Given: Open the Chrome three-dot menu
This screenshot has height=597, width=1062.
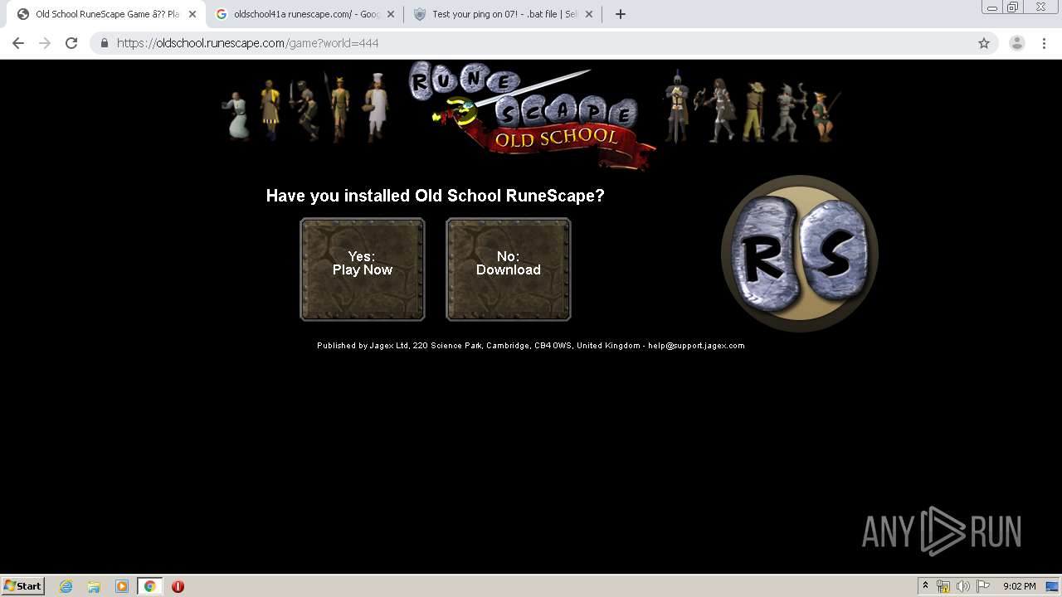Looking at the screenshot, I should coord(1045,43).
